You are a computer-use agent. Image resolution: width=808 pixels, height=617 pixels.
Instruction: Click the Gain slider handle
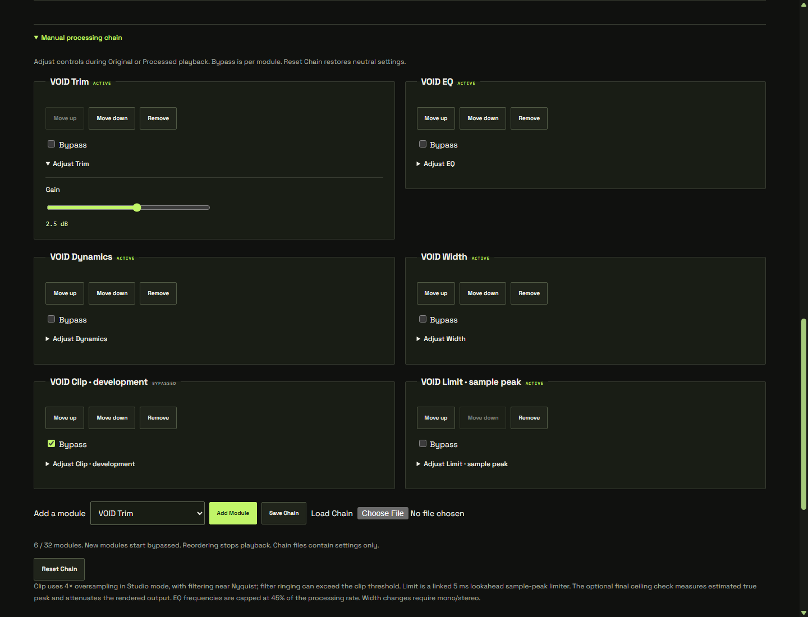pos(137,208)
